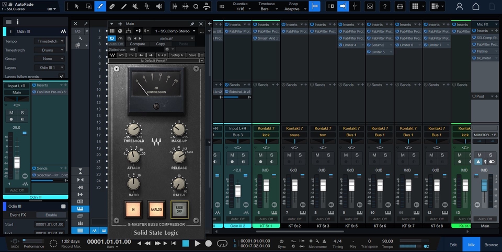Click the transport Record button
This screenshot has height=252, width=502.
[209, 243]
